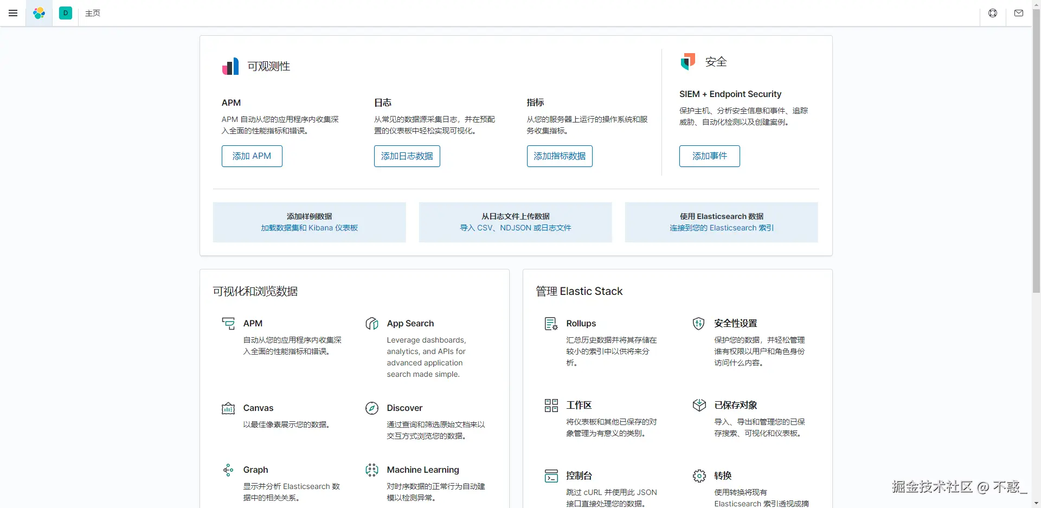Click the scrollbar down arrow
This screenshot has width=1041, height=508.
(1036, 504)
